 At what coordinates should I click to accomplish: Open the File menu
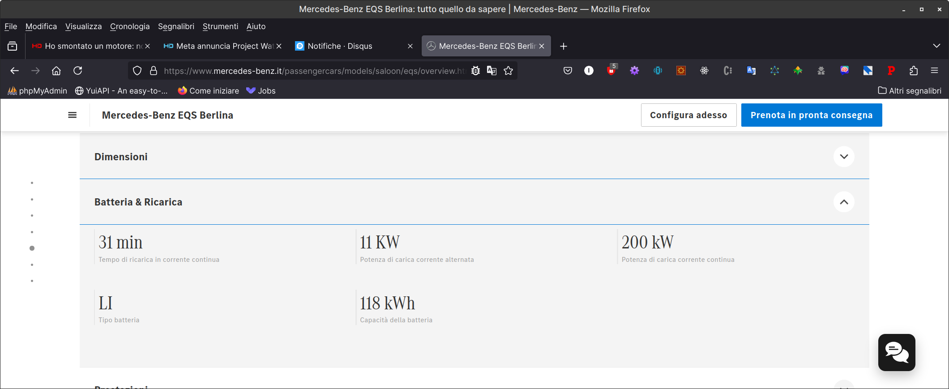pyautogui.click(x=11, y=26)
